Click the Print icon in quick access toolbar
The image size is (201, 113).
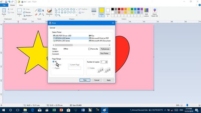coord(22,2)
